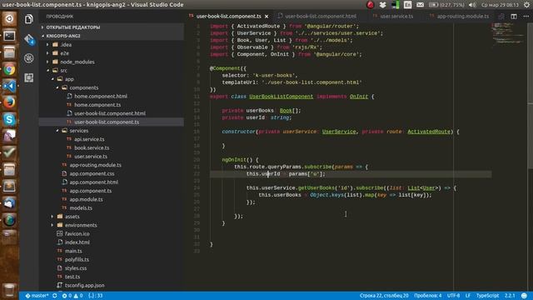Select TypeScript language mode
The height and width of the screenshot is (300, 533).
tap(487, 296)
